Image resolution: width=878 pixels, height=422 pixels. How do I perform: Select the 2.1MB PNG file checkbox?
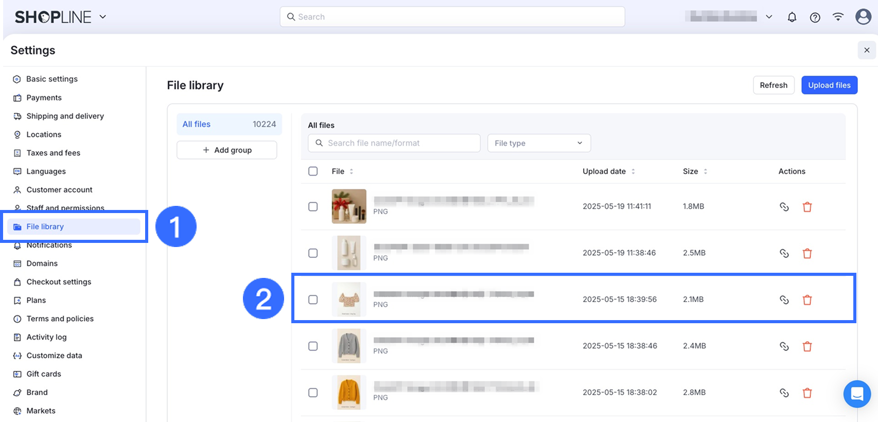click(313, 300)
